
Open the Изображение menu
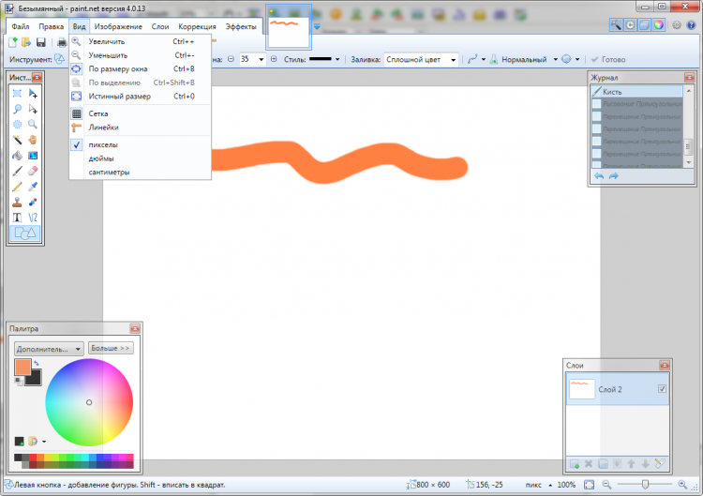point(118,26)
